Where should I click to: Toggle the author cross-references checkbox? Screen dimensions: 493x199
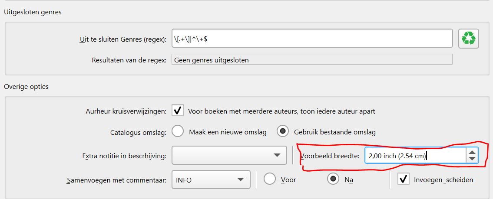[x=178, y=111]
